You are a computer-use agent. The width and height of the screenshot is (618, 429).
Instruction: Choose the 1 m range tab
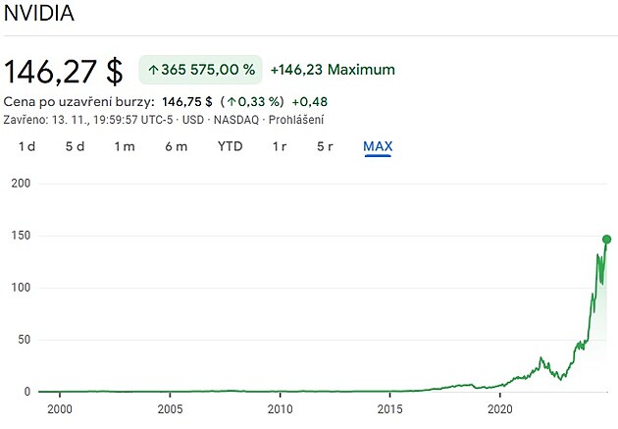(125, 147)
